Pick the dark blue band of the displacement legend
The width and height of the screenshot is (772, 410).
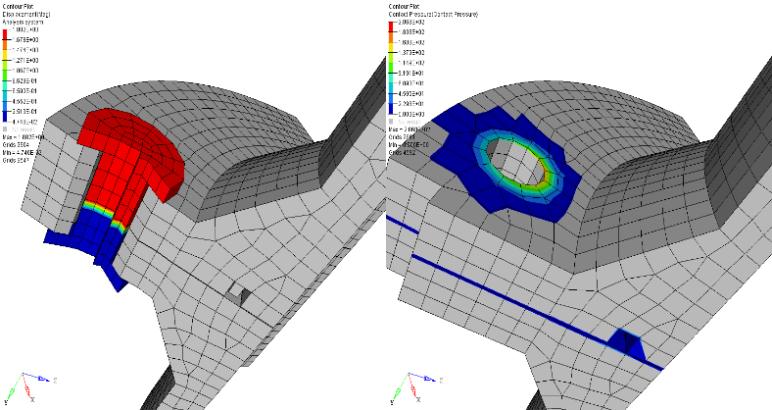[6, 117]
